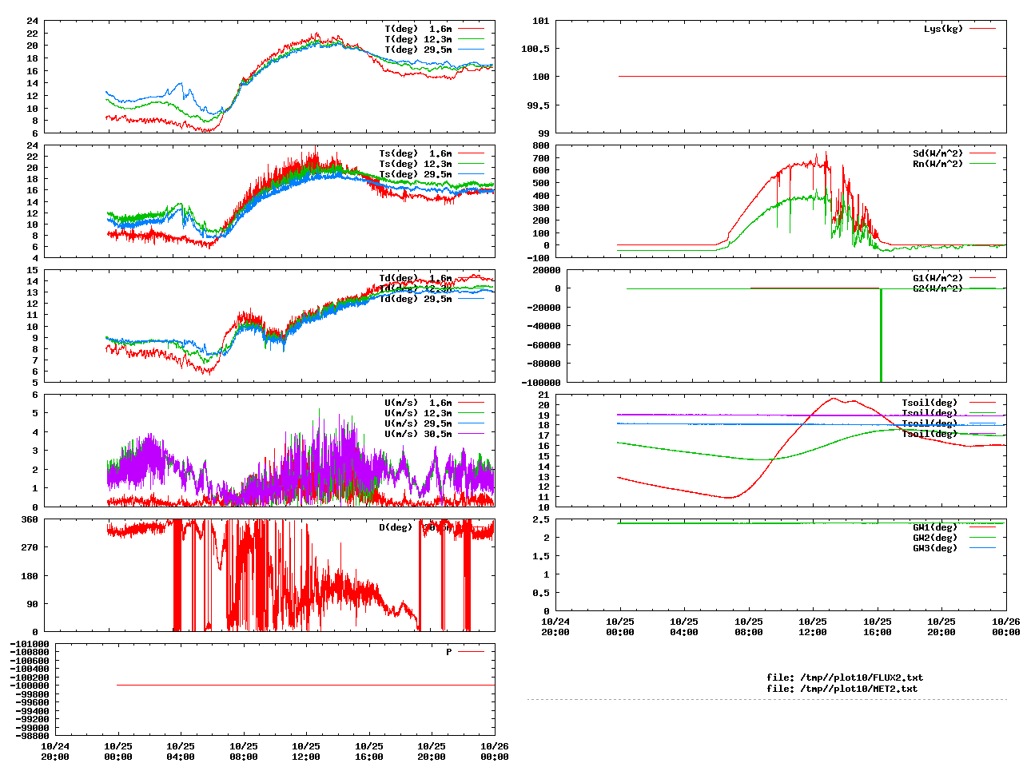Select the '99.5' axis label on Lys plot

click(x=538, y=105)
